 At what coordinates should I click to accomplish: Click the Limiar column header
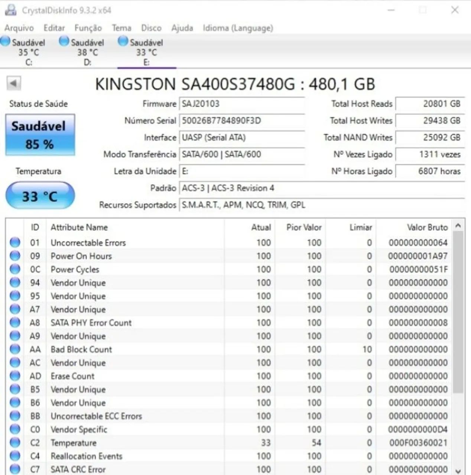click(x=351, y=227)
